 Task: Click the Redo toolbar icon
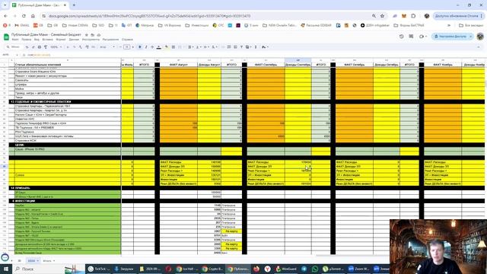coord(33,47)
